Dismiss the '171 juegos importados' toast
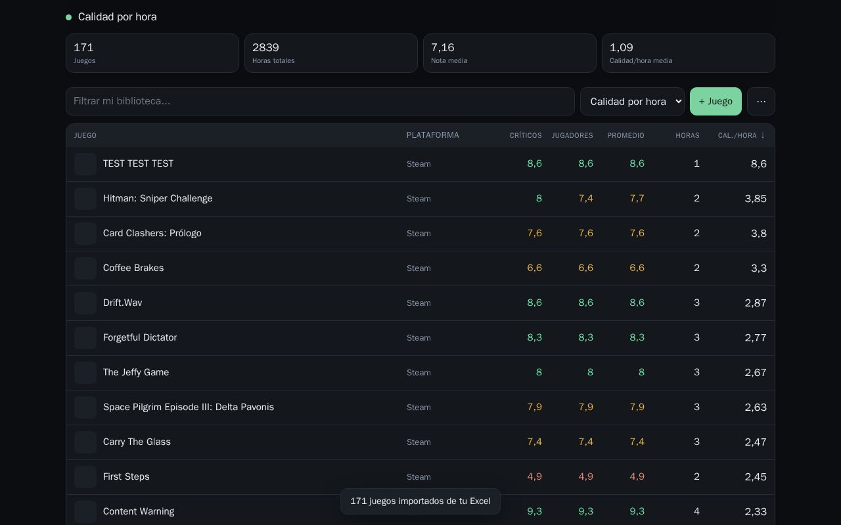841x525 pixels. click(420, 501)
